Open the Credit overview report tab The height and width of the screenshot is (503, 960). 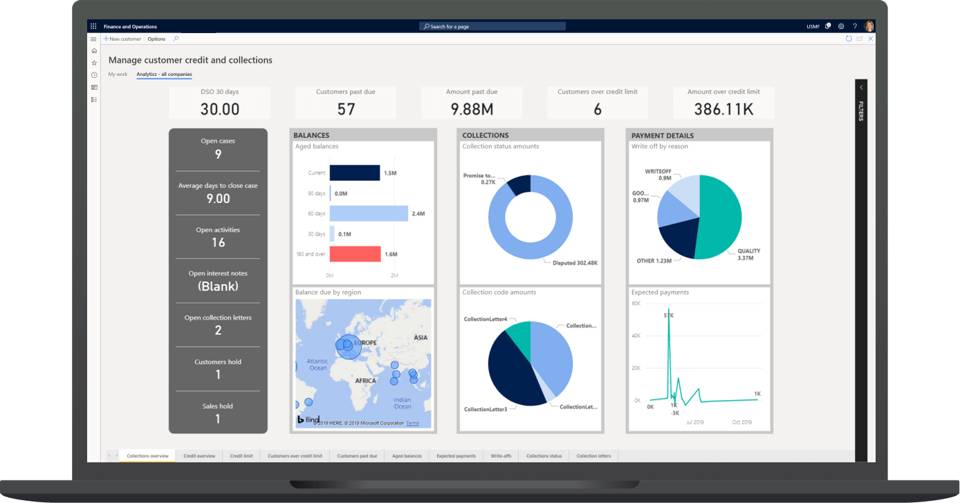coord(199,456)
